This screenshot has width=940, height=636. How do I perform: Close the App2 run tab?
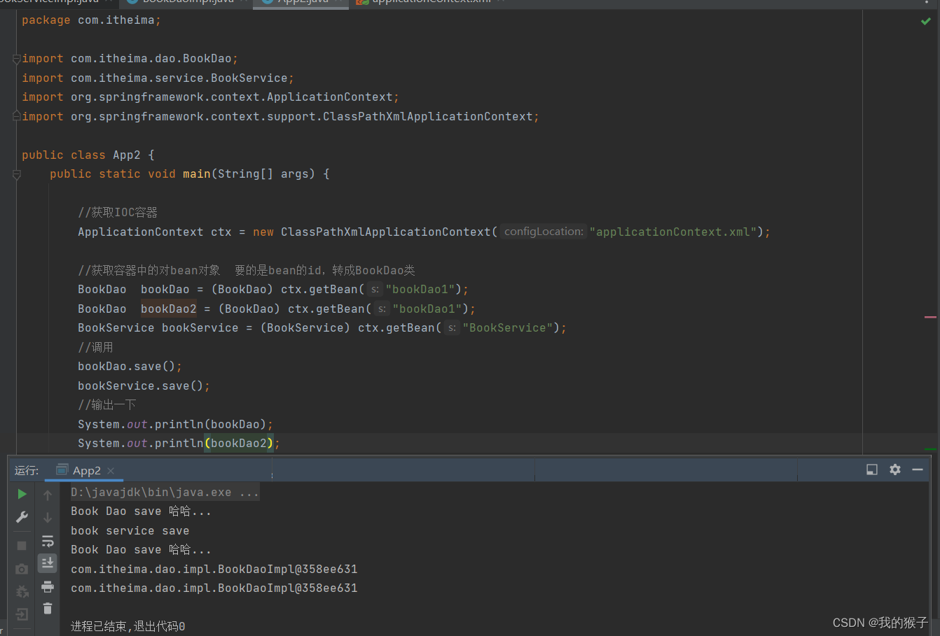coord(109,470)
